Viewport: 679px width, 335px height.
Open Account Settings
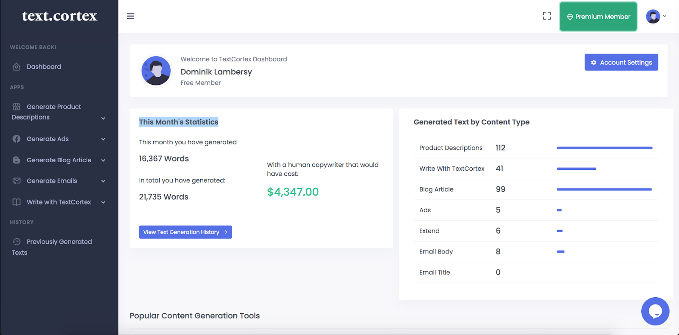tap(621, 62)
